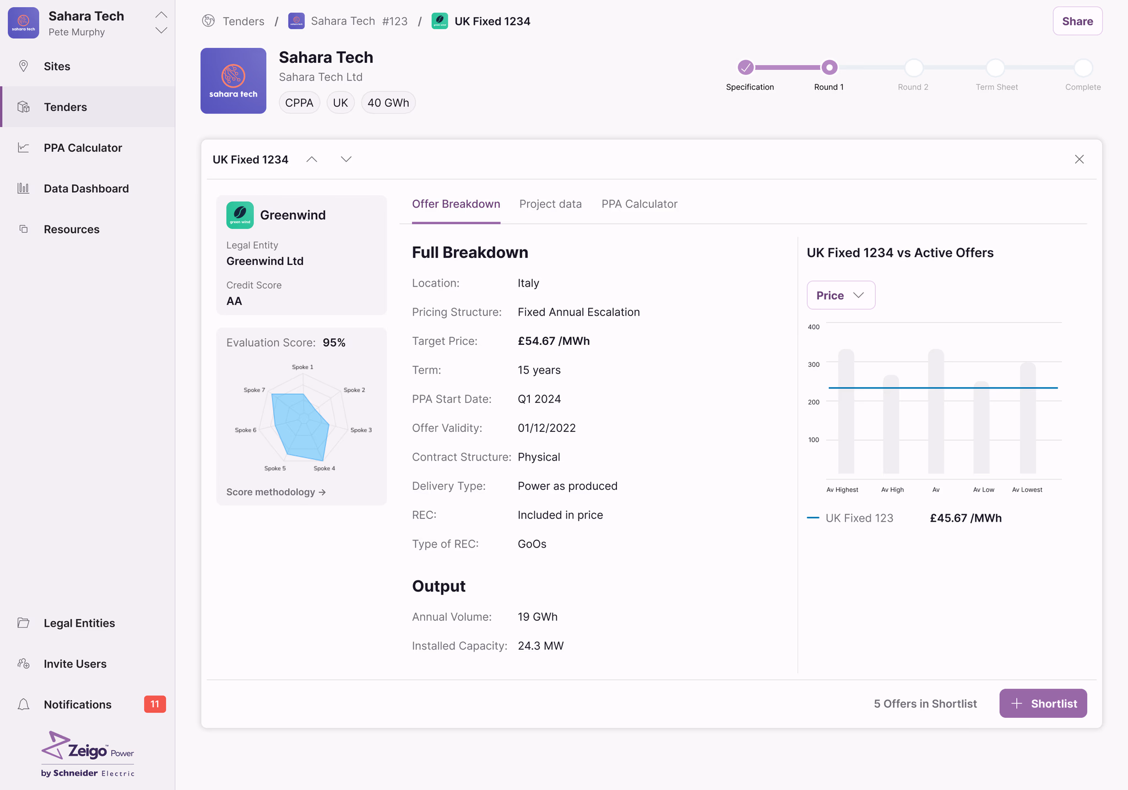Viewport: 1128px width, 790px height.
Task: Click the Fixed Annual Escalation value
Action: tap(579, 312)
